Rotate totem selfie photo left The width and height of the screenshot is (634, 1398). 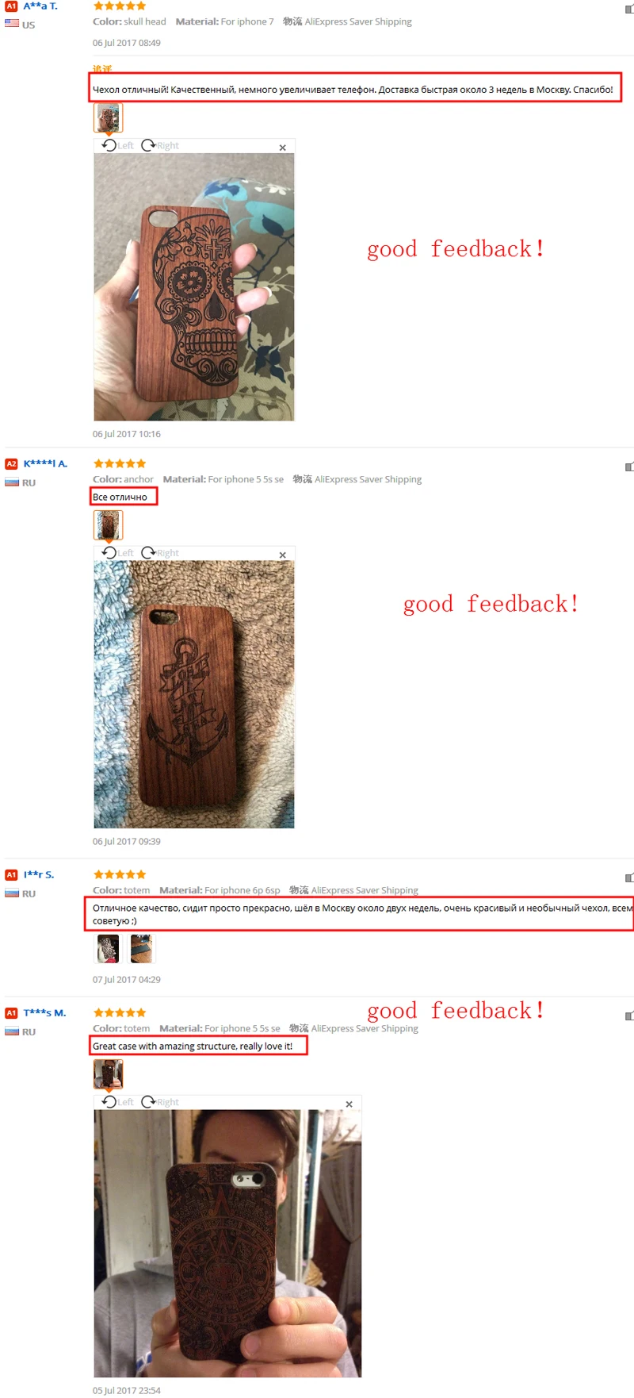[117, 1101]
